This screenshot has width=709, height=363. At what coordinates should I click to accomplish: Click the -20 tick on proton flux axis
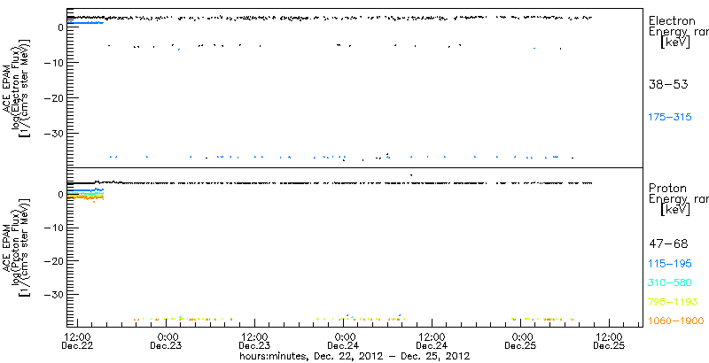pos(56,261)
